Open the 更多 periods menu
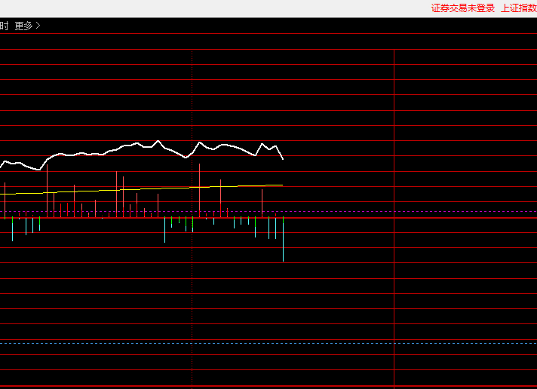This screenshot has height=389, width=537. pyautogui.click(x=27, y=26)
